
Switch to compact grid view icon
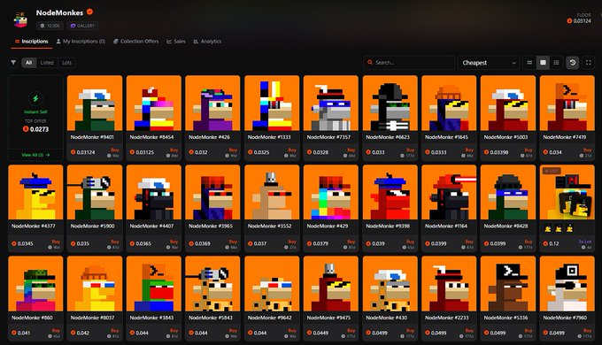tap(529, 63)
